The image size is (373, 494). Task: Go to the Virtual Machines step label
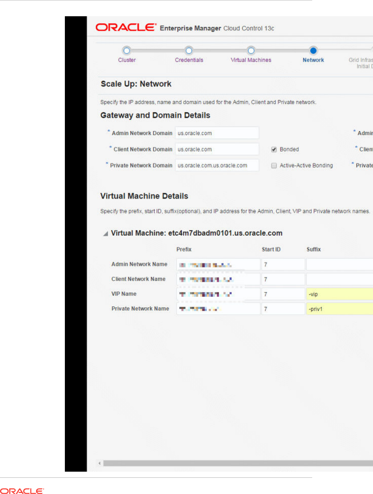tap(251, 60)
